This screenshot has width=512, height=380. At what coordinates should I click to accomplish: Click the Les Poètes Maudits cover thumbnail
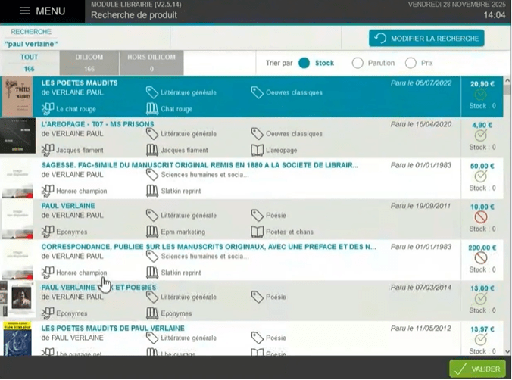[18, 97]
